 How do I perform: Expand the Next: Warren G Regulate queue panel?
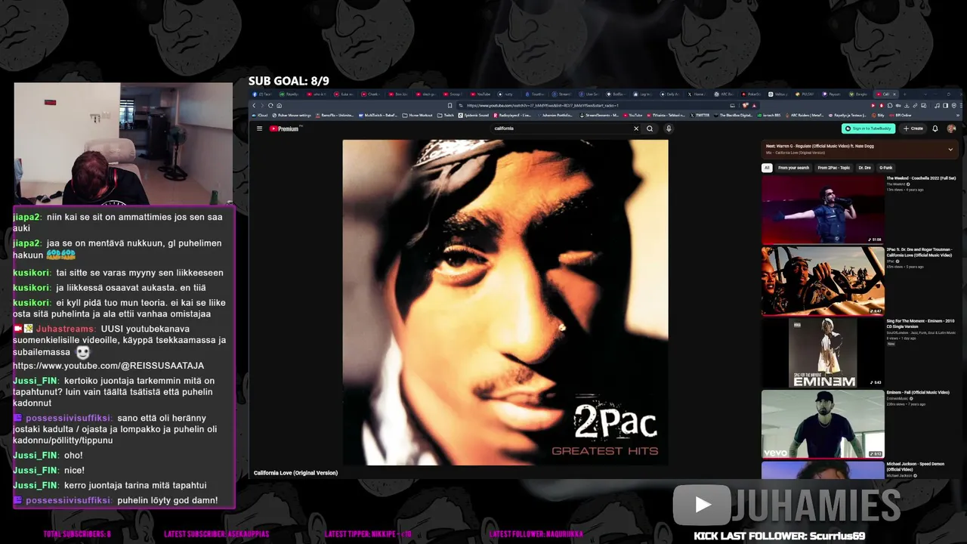click(x=950, y=150)
